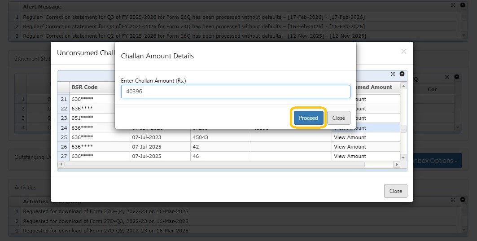Click right arrow of horizontal scrollbar
The image size is (477, 241).
pyautogui.click(x=396, y=165)
